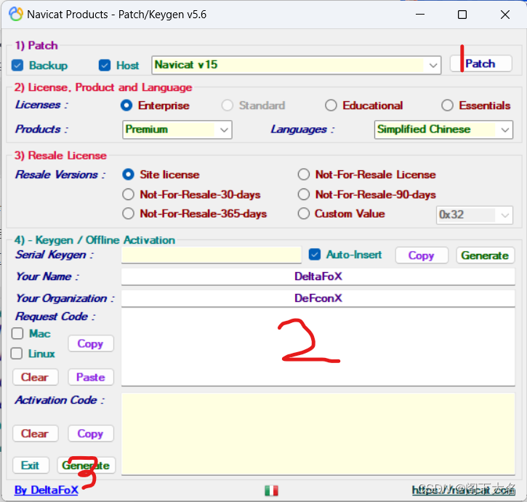Click the 'Resale Versions :' label
527x502 pixels.
coord(60,175)
